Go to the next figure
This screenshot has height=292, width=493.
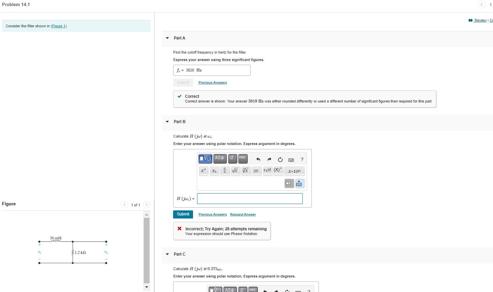(146, 205)
